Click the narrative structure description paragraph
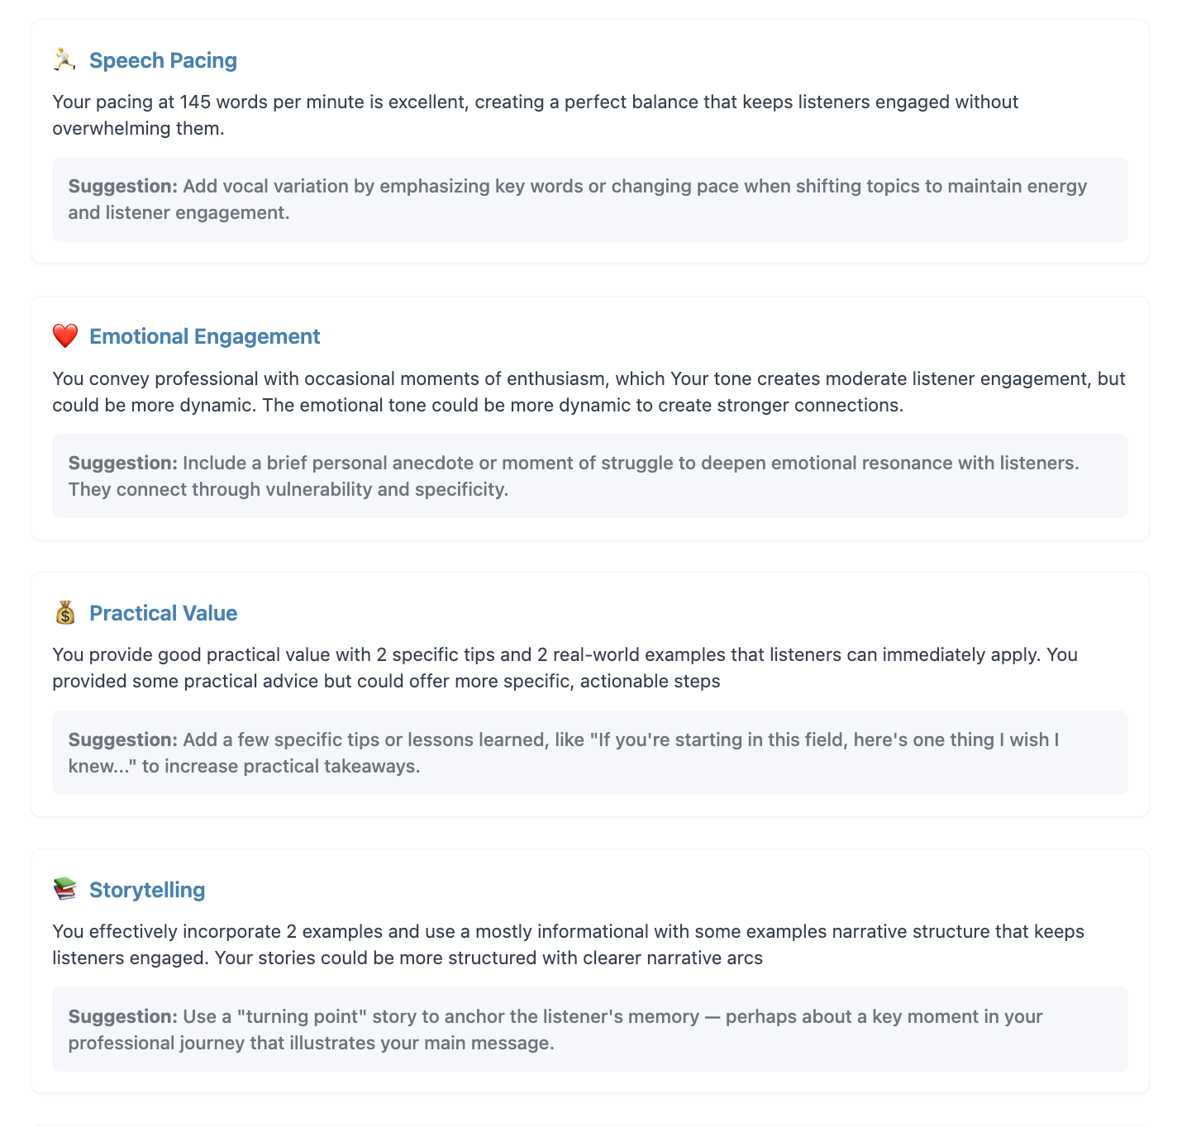 pyautogui.click(x=568, y=944)
